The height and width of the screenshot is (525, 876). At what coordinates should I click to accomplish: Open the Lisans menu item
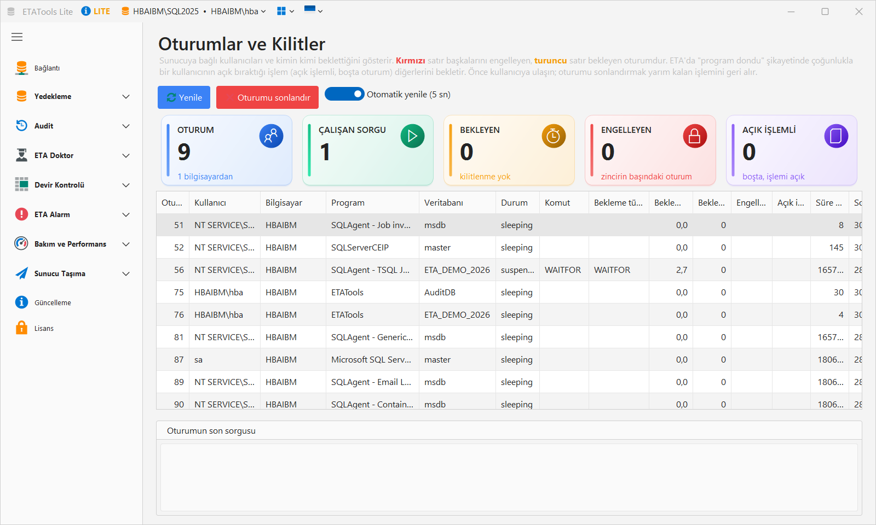point(71,328)
